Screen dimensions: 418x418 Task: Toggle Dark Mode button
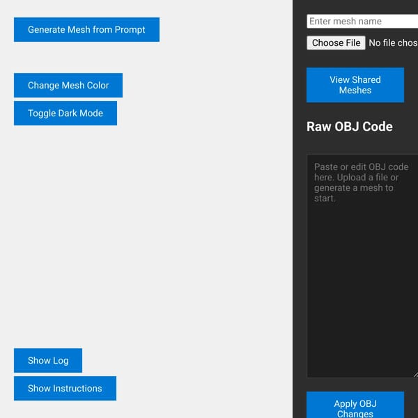pos(65,113)
